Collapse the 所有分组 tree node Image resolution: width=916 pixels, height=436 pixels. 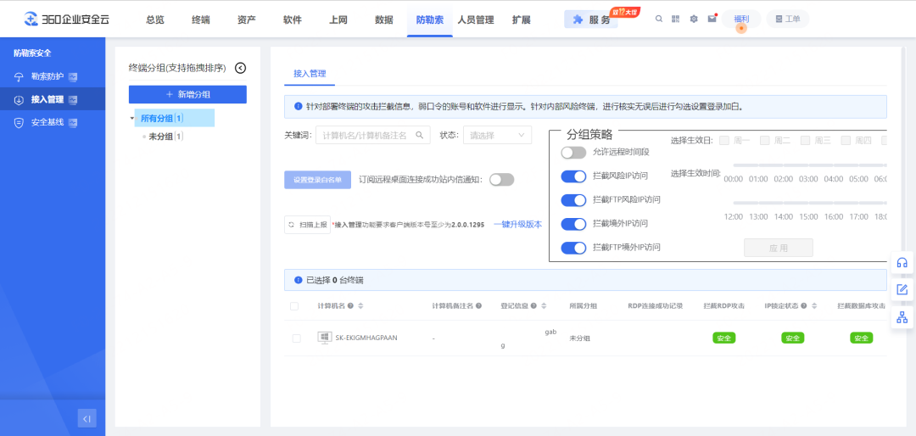[132, 119]
